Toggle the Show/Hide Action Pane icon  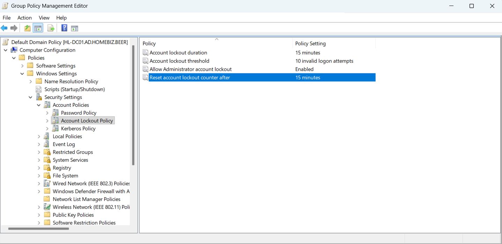(74, 28)
